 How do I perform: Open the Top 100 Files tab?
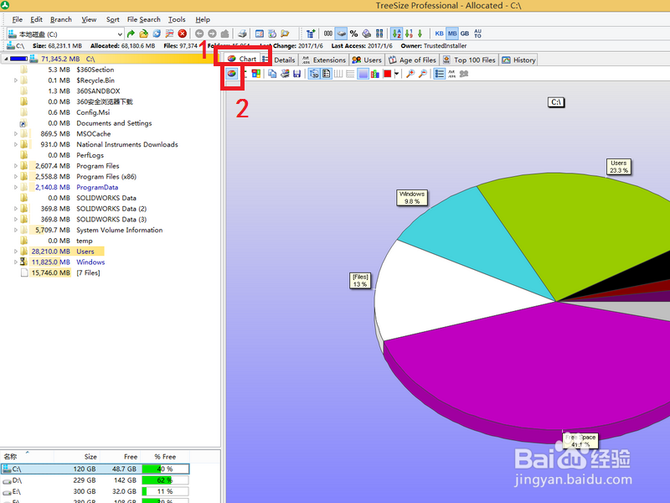click(469, 60)
